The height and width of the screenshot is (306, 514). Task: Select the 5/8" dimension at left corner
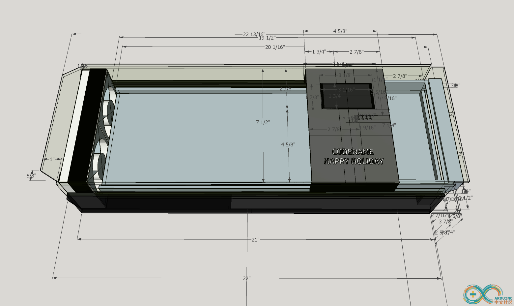point(31,176)
